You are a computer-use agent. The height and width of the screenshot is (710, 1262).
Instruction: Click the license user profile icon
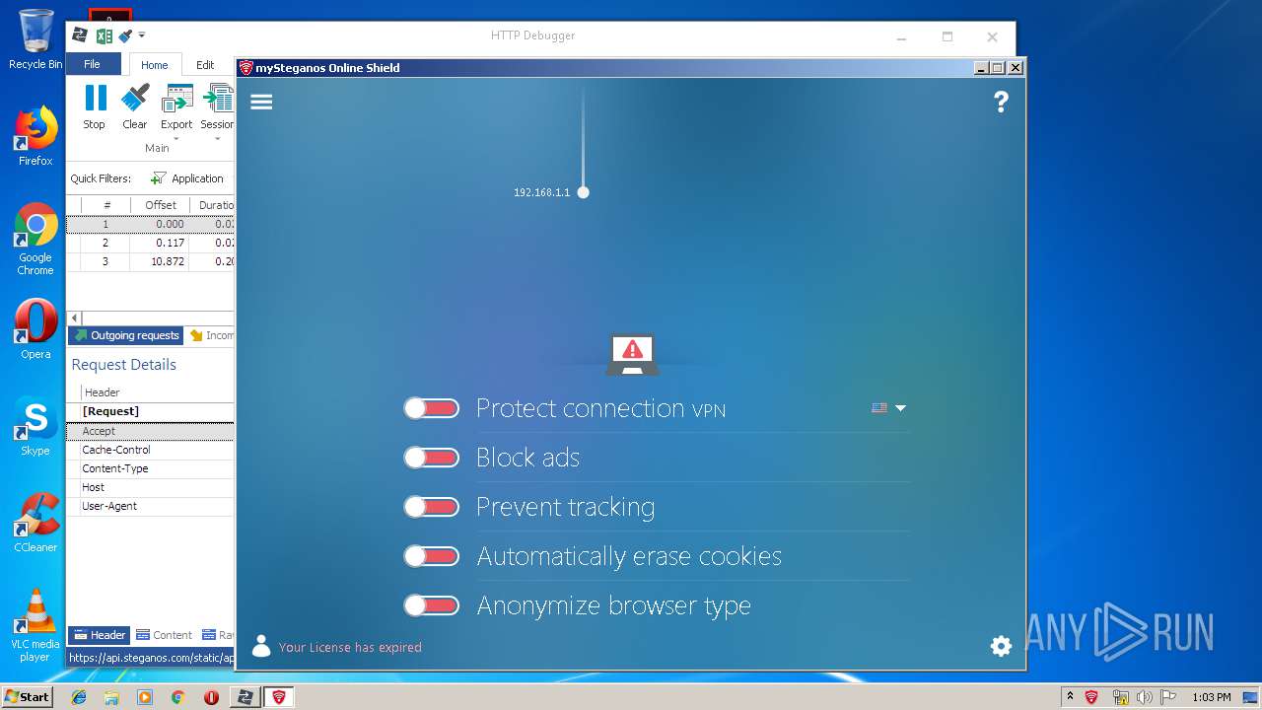click(261, 646)
